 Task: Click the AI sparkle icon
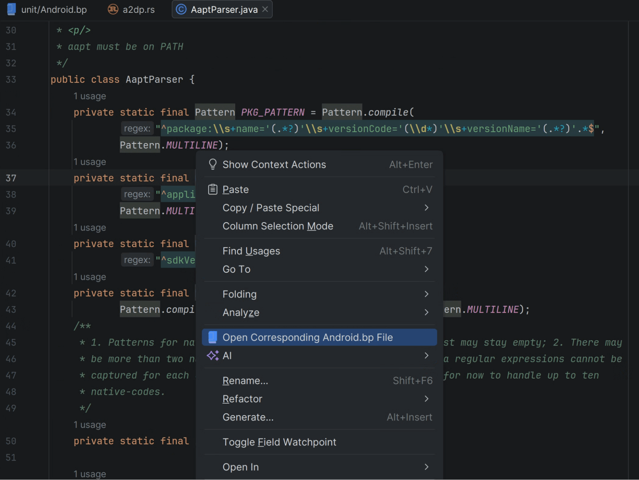[x=213, y=356]
